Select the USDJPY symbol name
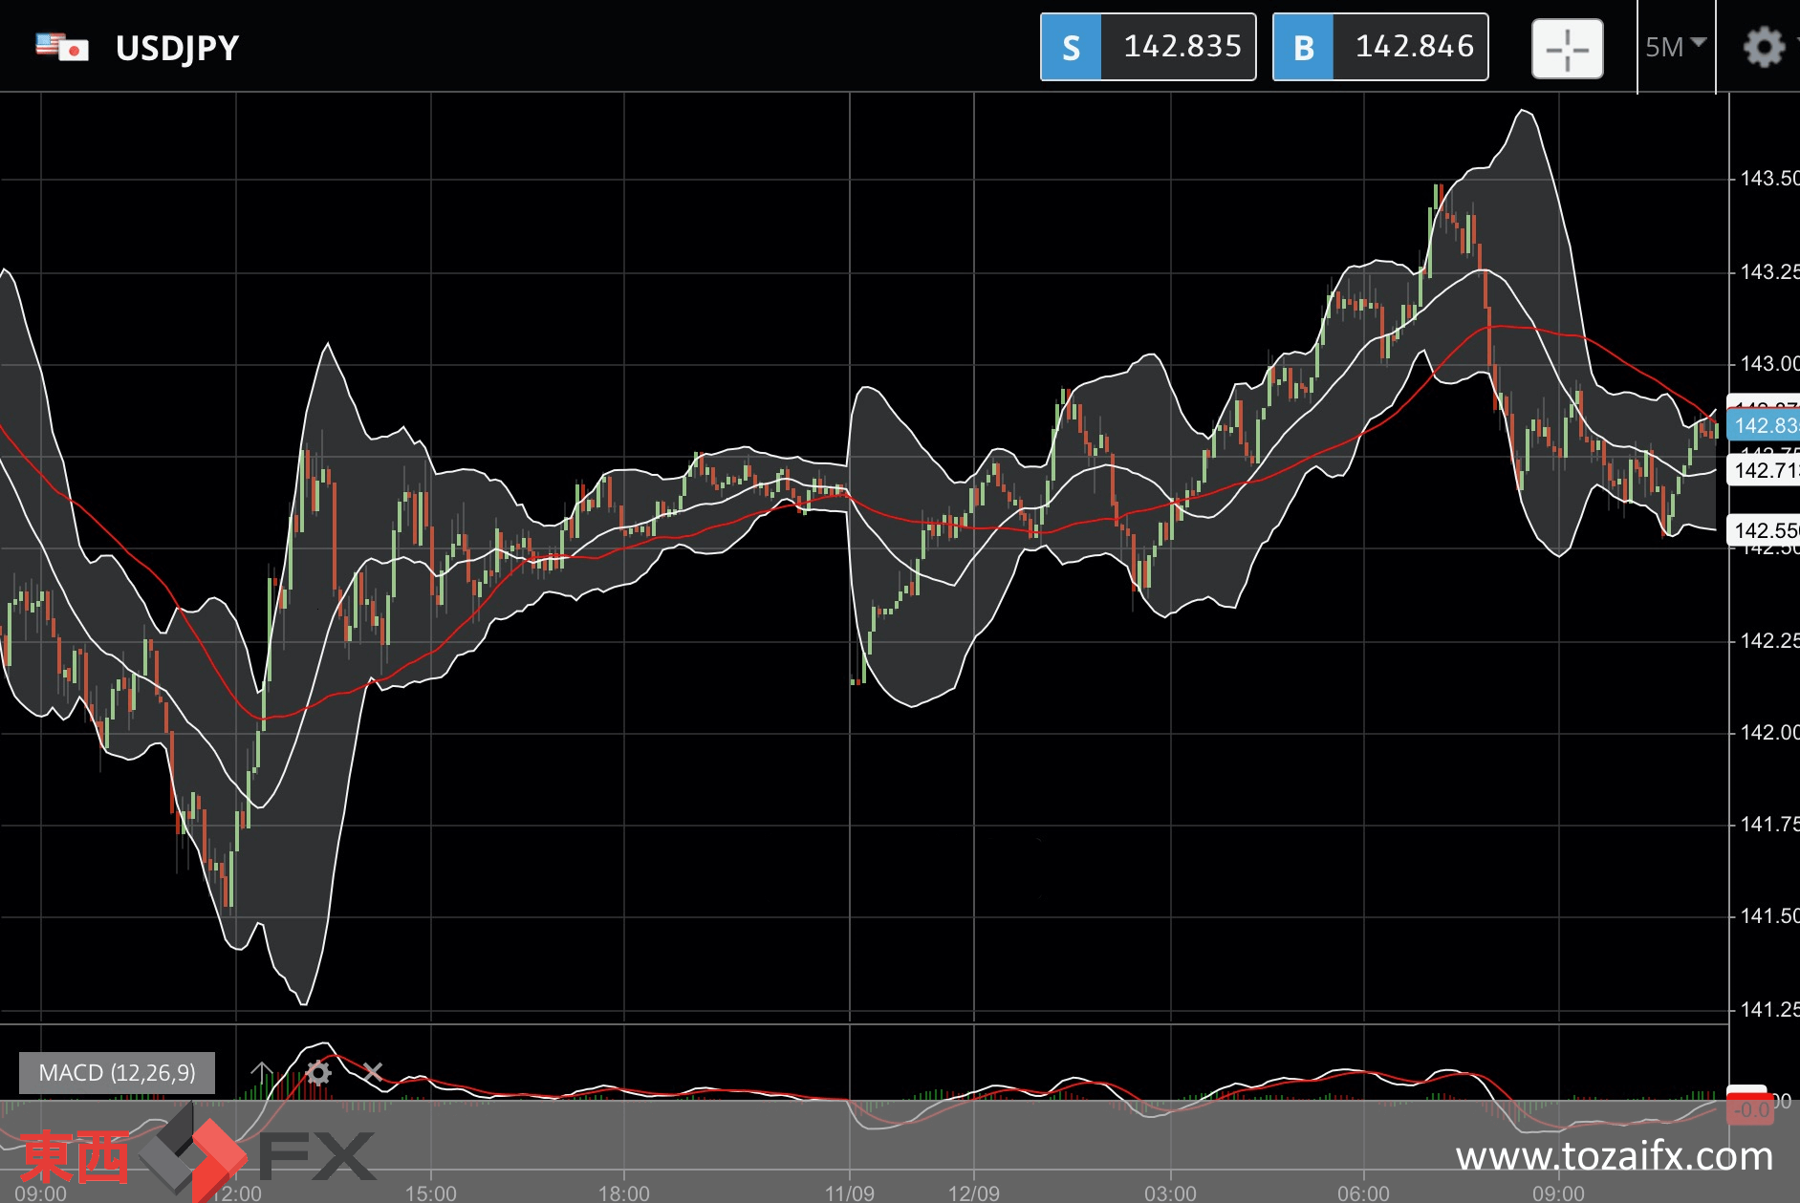This screenshot has height=1203, width=1800. [177, 48]
